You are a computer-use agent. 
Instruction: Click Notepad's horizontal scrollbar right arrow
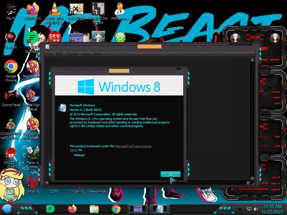[x=248, y=183]
